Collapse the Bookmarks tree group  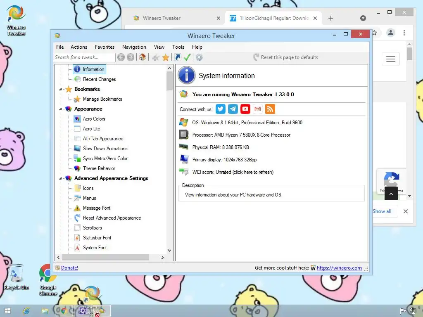60,89
